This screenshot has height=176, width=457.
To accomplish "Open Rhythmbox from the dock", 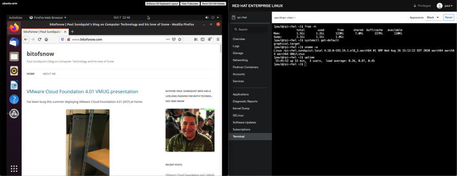I will (14, 71).
